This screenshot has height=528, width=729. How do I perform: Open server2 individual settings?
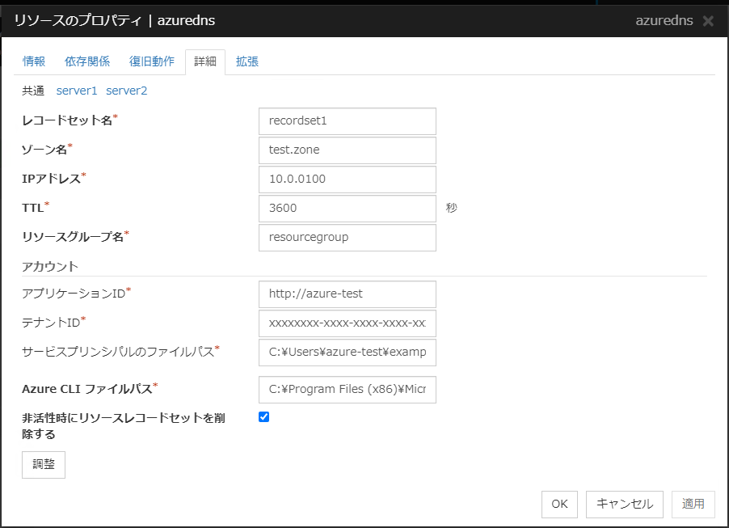[127, 91]
